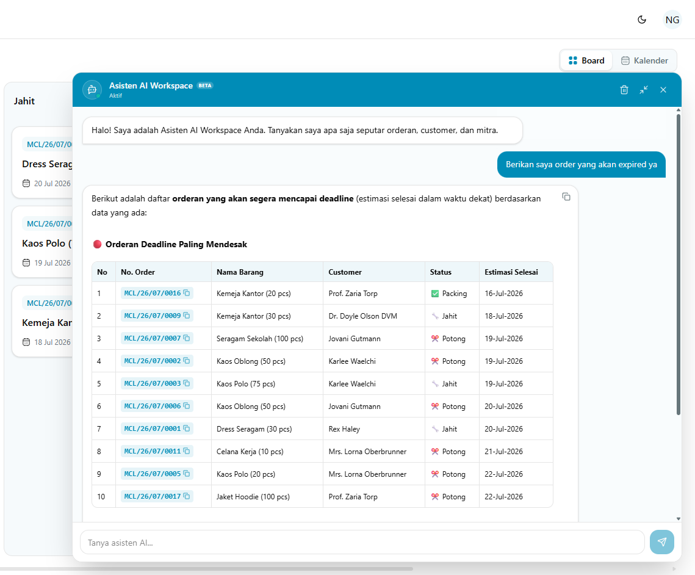
Task: Copy order number MCL/26/07/0016
Action: 187,293
